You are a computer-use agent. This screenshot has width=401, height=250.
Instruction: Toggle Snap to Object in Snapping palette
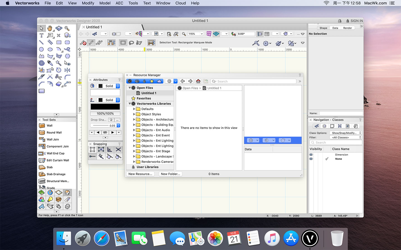101,149
